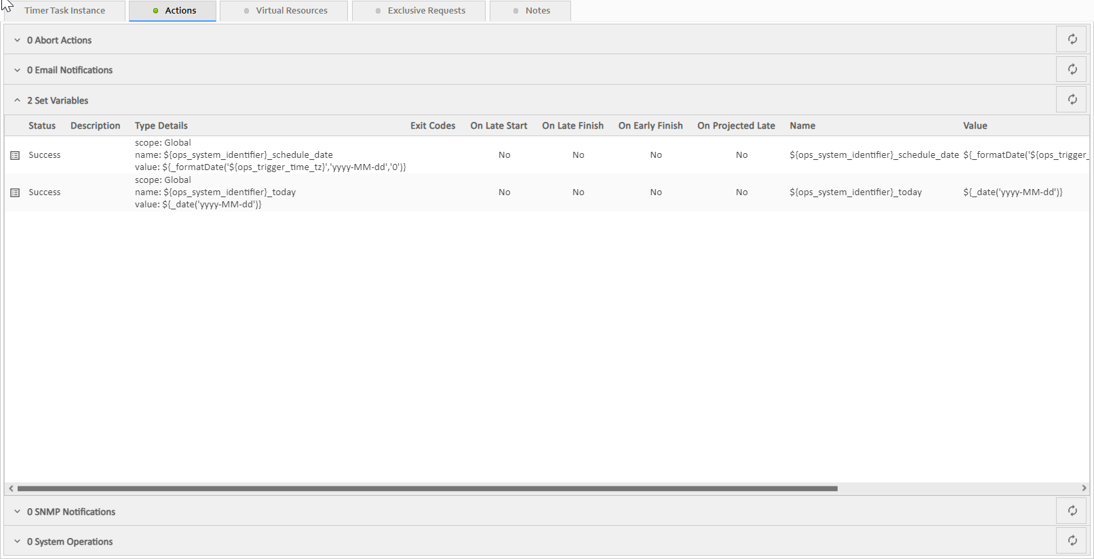Refresh the Email Notifications list

[x=1072, y=69]
